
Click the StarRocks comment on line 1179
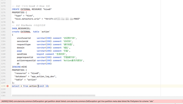29,25
